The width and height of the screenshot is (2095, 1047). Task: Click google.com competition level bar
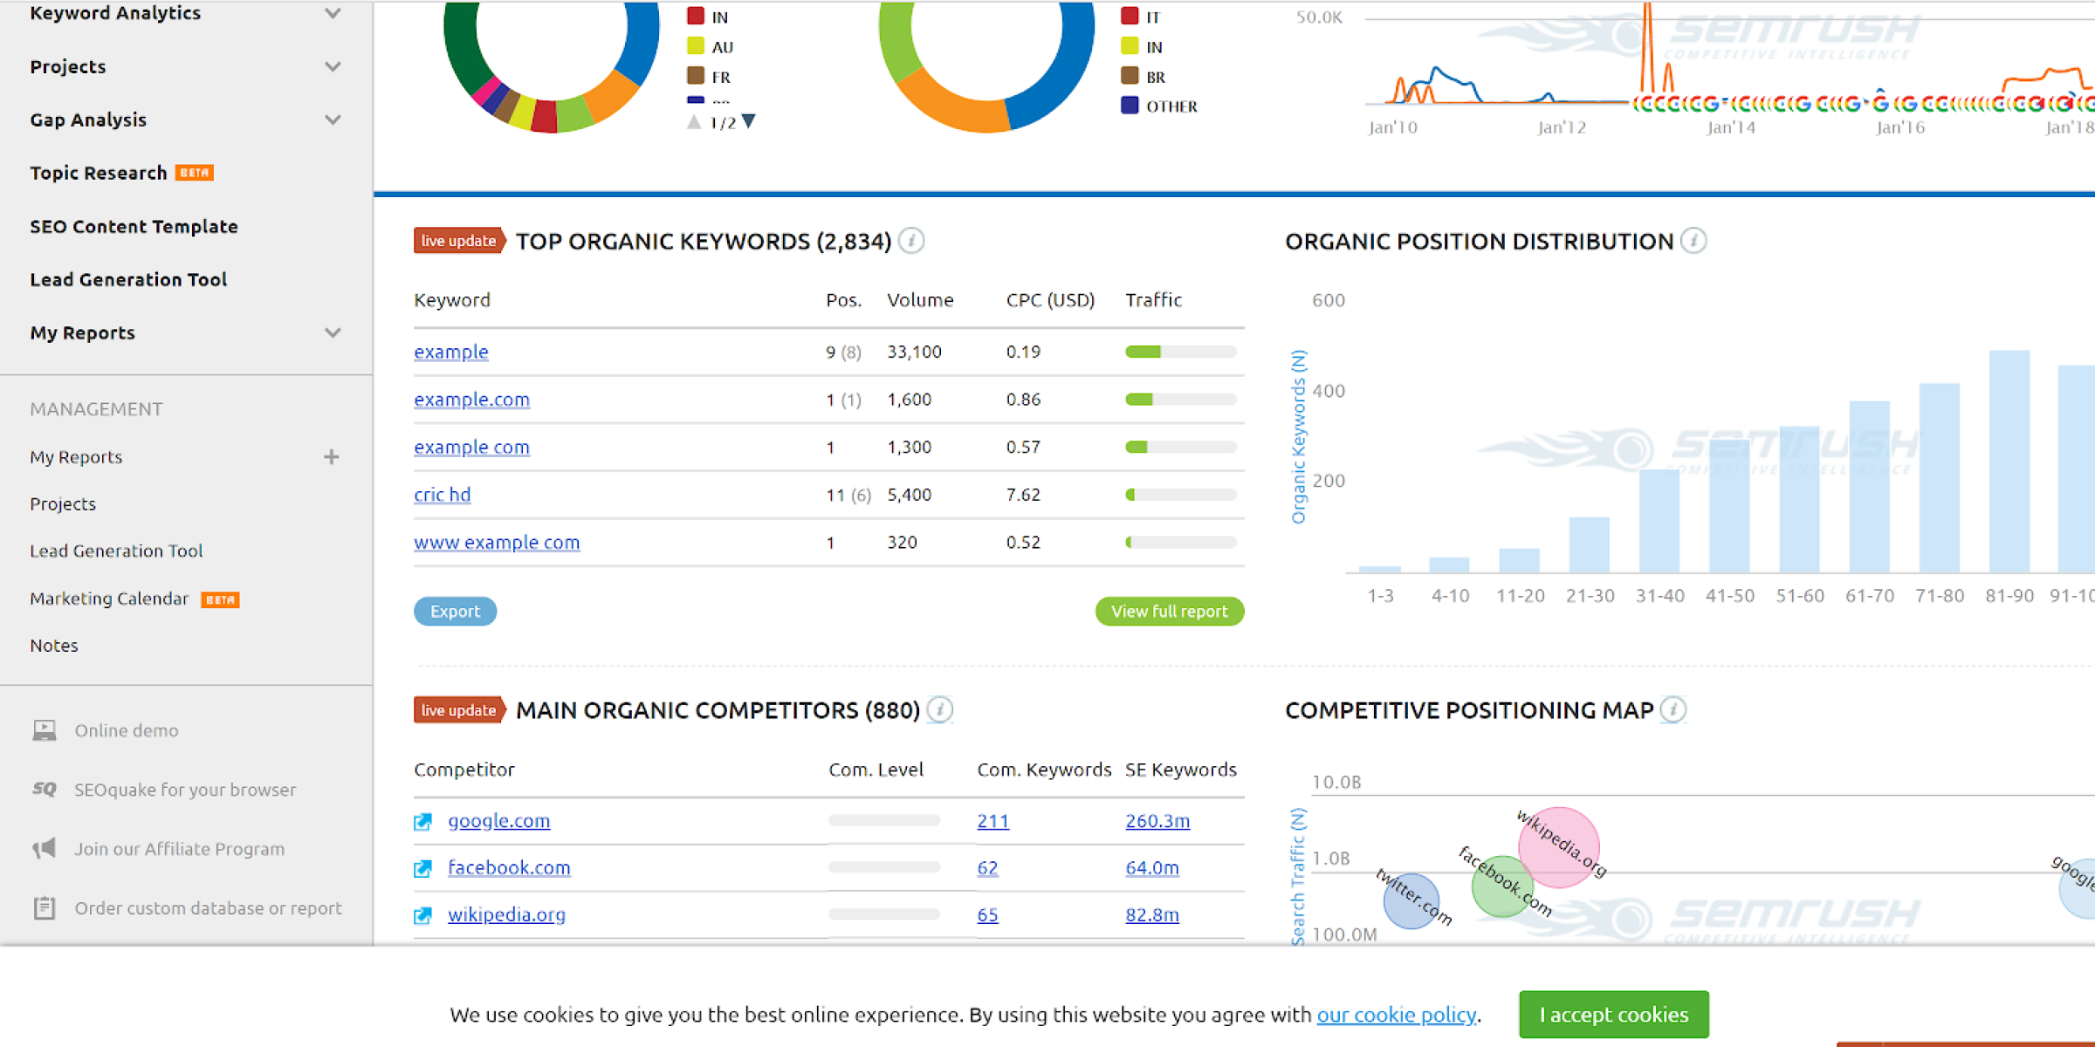click(x=884, y=821)
